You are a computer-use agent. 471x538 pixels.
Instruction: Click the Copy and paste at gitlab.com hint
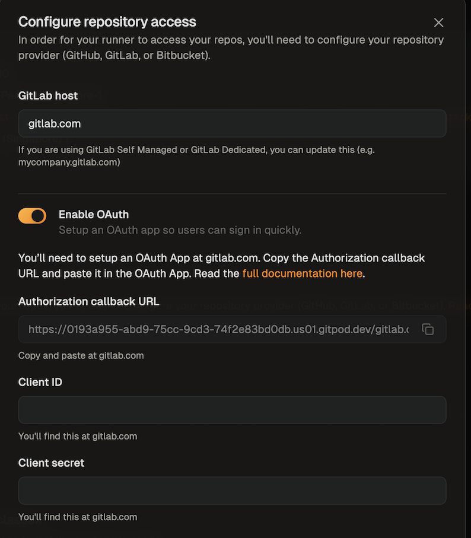coord(81,355)
